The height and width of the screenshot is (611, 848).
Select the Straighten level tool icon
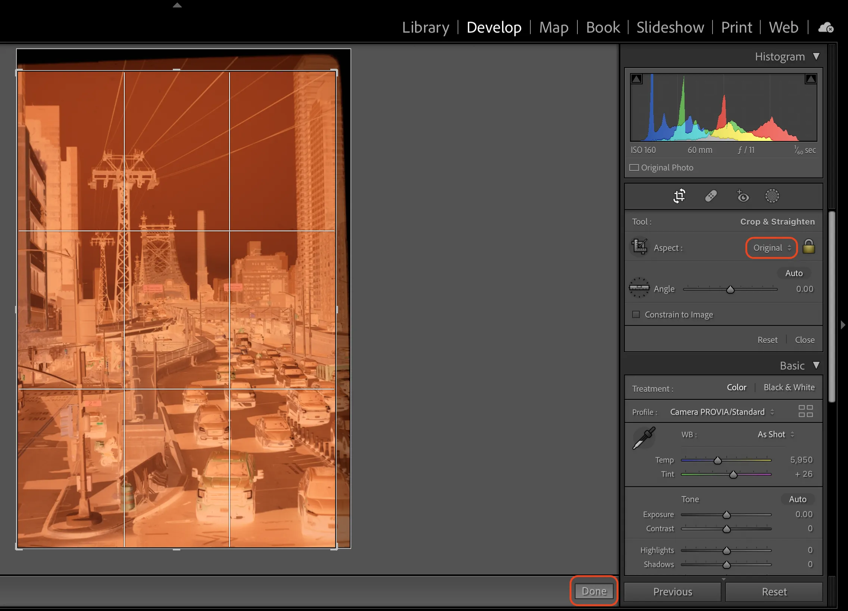click(639, 288)
